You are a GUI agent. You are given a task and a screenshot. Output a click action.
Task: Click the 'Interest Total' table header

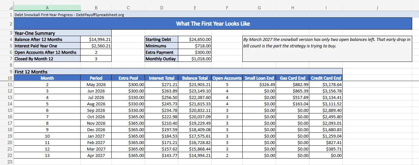[161, 78]
